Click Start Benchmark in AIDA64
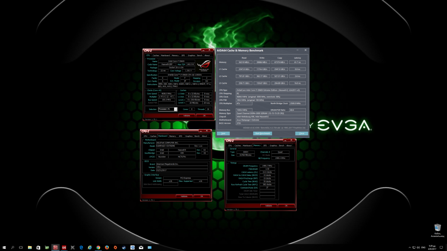 [263, 133]
